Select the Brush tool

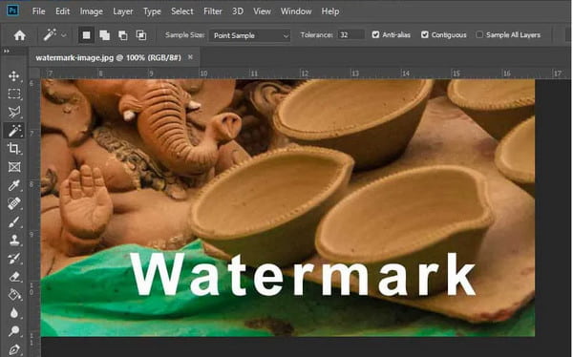point(14,221)
